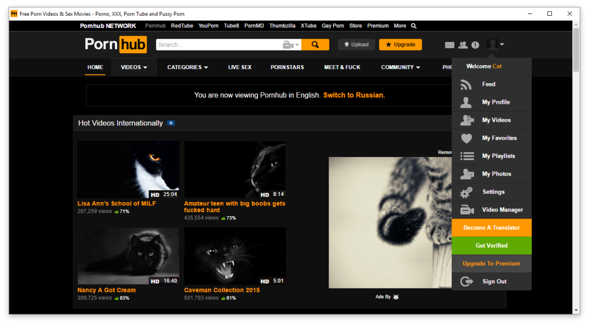Viewport: 589px width, 325px height.
Task: Click the flag icon beside Hot Videos Internationally
Action: 171,123
